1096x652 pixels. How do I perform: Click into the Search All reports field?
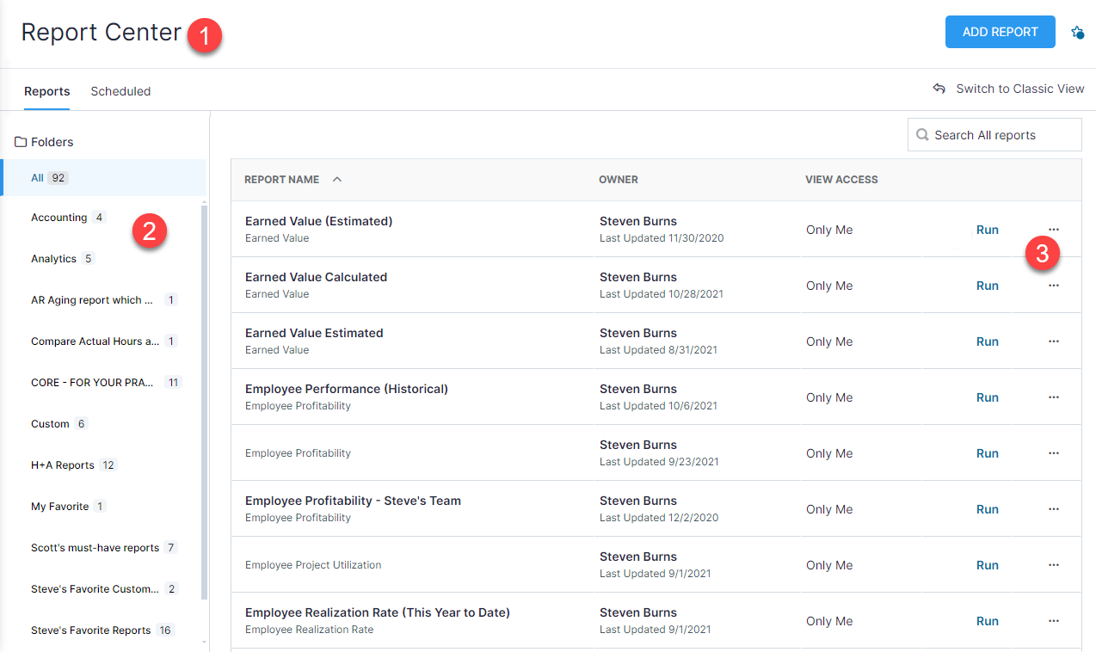[x=1002, y=135]
